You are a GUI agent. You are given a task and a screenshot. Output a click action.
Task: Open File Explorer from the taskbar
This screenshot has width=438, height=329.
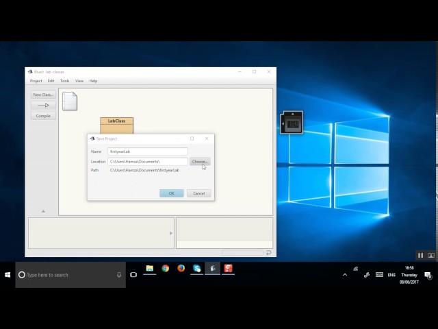coord(150,269)
